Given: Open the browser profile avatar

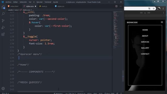Looking at the screenshot, I should click(159, 9).
